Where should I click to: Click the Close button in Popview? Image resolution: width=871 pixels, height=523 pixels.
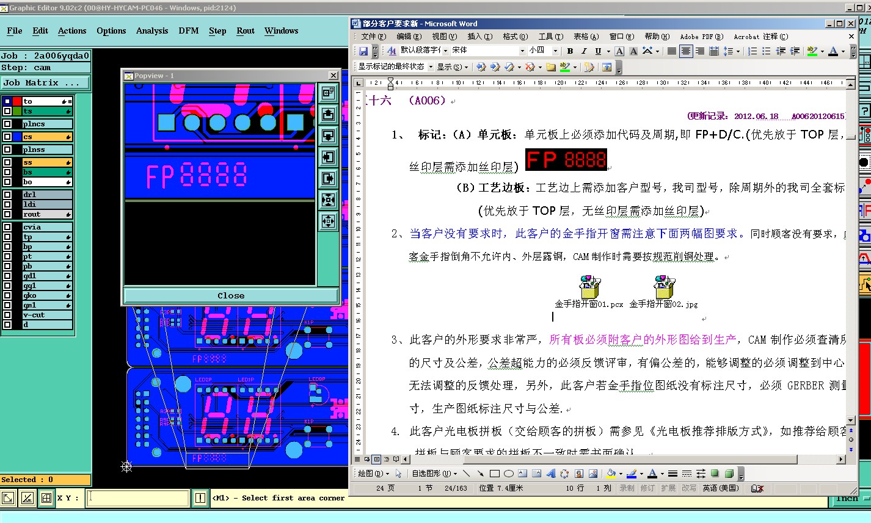(231, 295)
